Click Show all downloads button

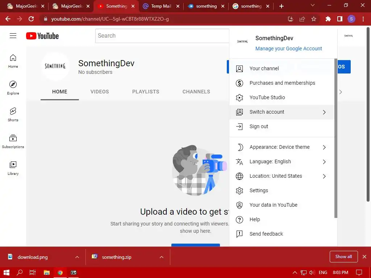click(x=343, y=257)
